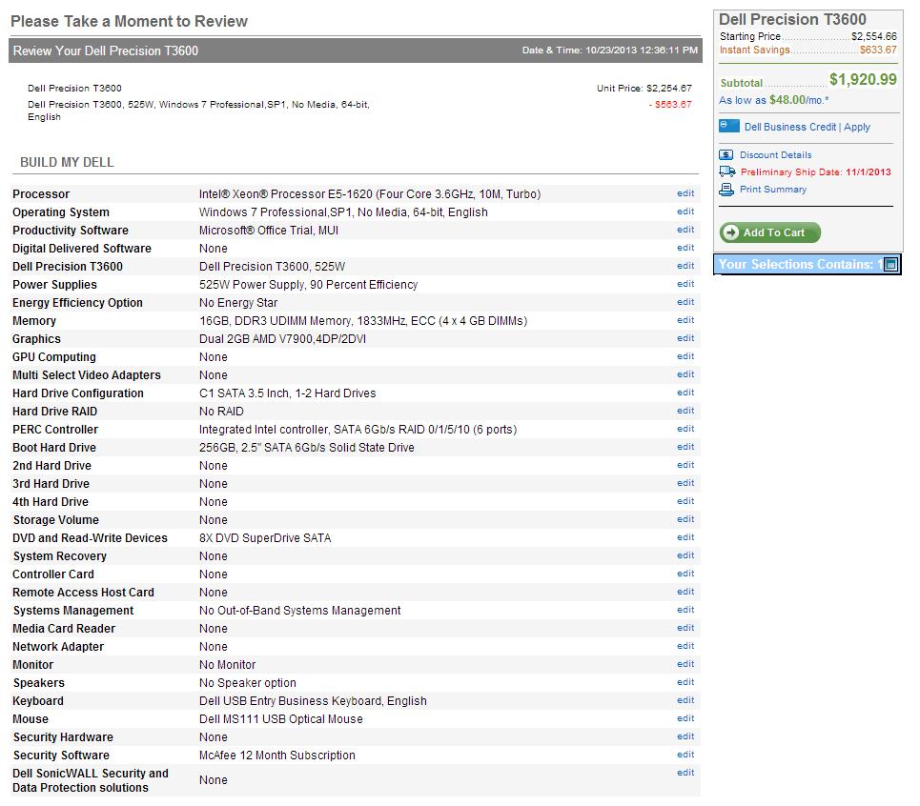Edit the System Recovery row
Viewport: 920px width, 806px height.
(685, 555)
